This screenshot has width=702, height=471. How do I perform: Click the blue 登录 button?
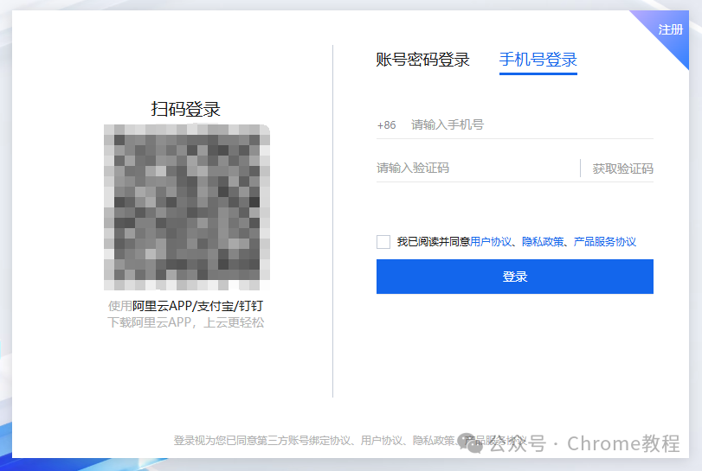(x=515, y=277)
